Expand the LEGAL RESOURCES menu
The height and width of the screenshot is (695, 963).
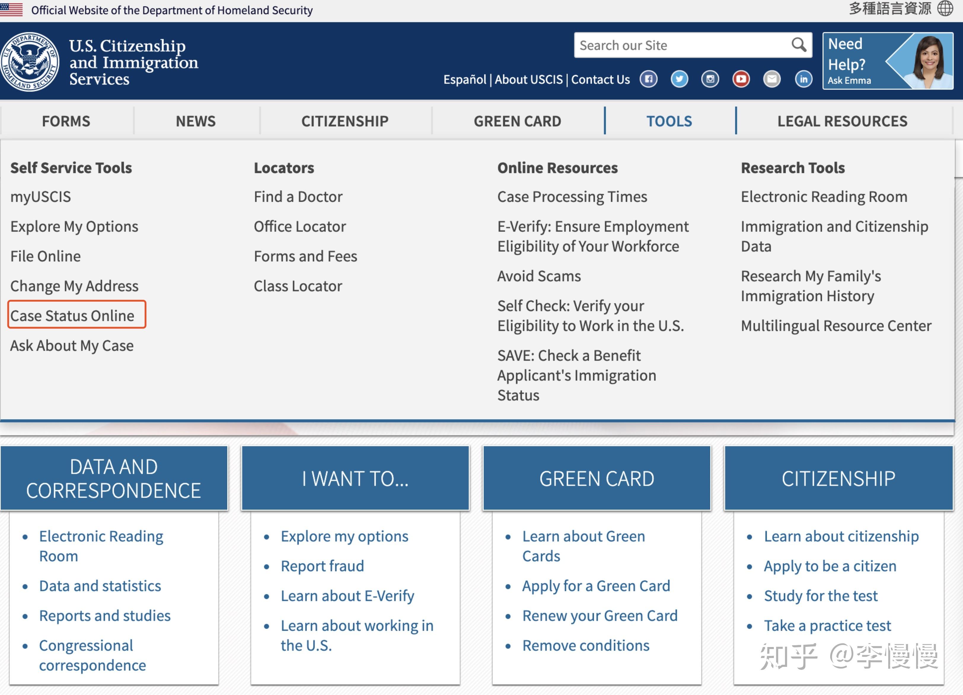[x=842, y=121]
